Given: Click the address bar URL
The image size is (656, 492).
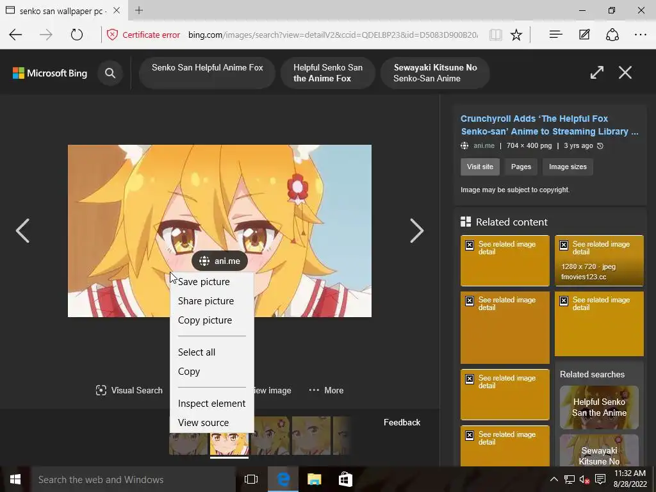Looking at the screenshot, I should pyautogui.click(x=332, y=35).
